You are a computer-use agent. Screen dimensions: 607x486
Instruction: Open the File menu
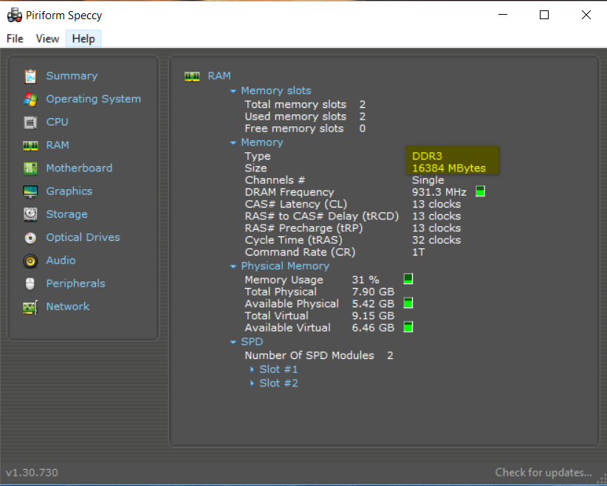(x=15, y=38)
